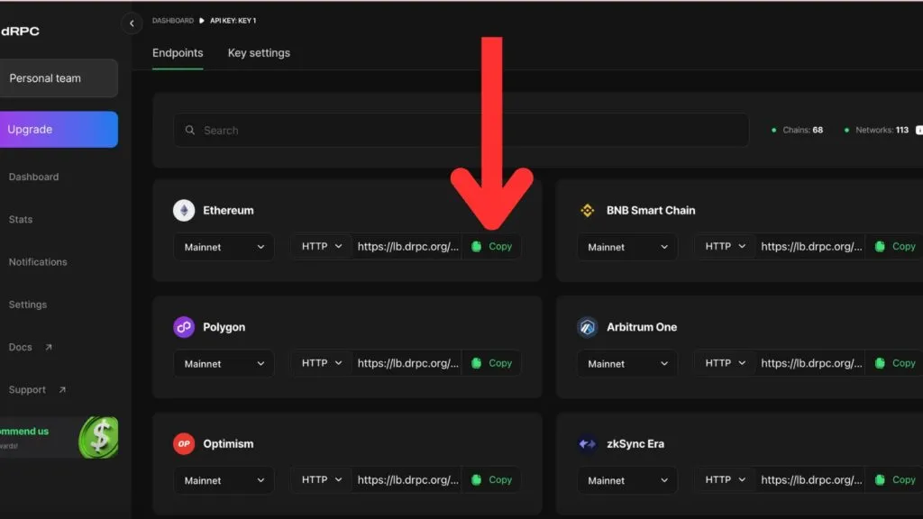
Task: Open Stats in the sidebar
Action: (x=21, y=220)
